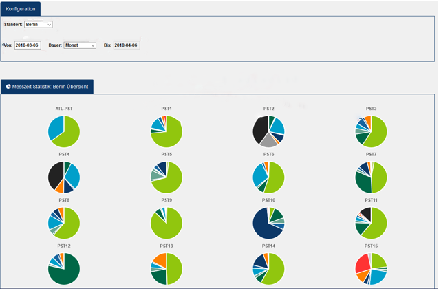
Task: Click the PST14 chart label
Action: tap(268, 246)
